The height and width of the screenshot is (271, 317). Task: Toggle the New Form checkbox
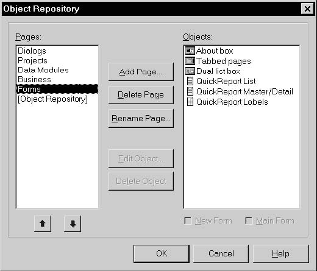pos(188,220)
